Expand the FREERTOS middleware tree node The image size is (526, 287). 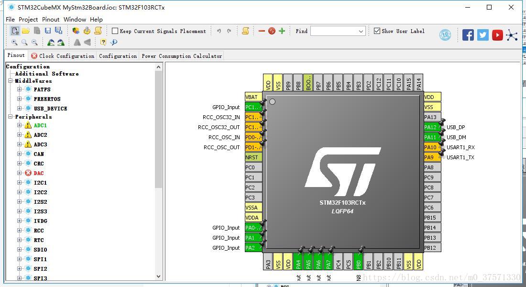click(20, 99)
